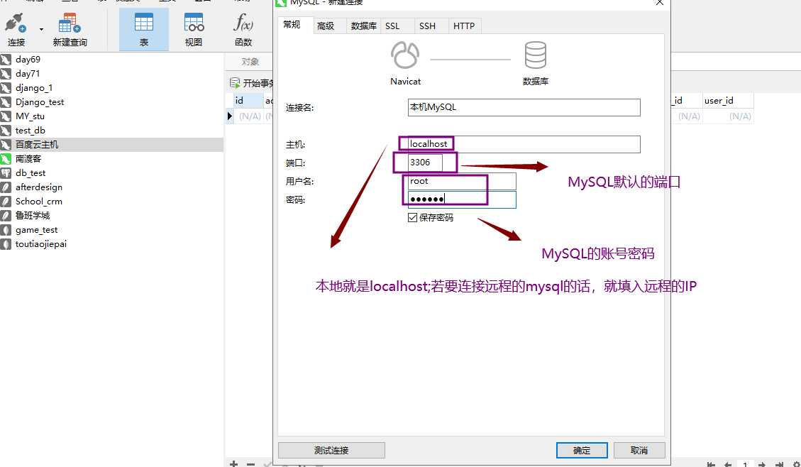This screenshot has width=801, height=467.
Task: Toggle the 保存密码 checkbox
Action: (x=413, y=218)
